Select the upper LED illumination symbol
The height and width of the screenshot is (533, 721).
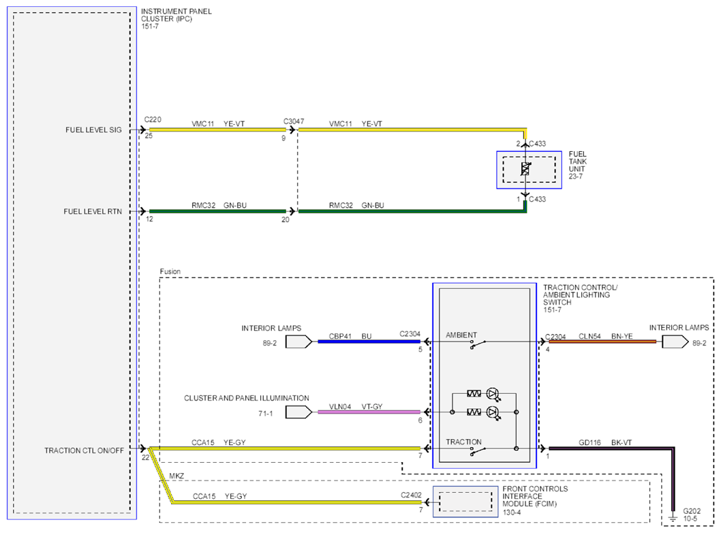coord(493,395)
